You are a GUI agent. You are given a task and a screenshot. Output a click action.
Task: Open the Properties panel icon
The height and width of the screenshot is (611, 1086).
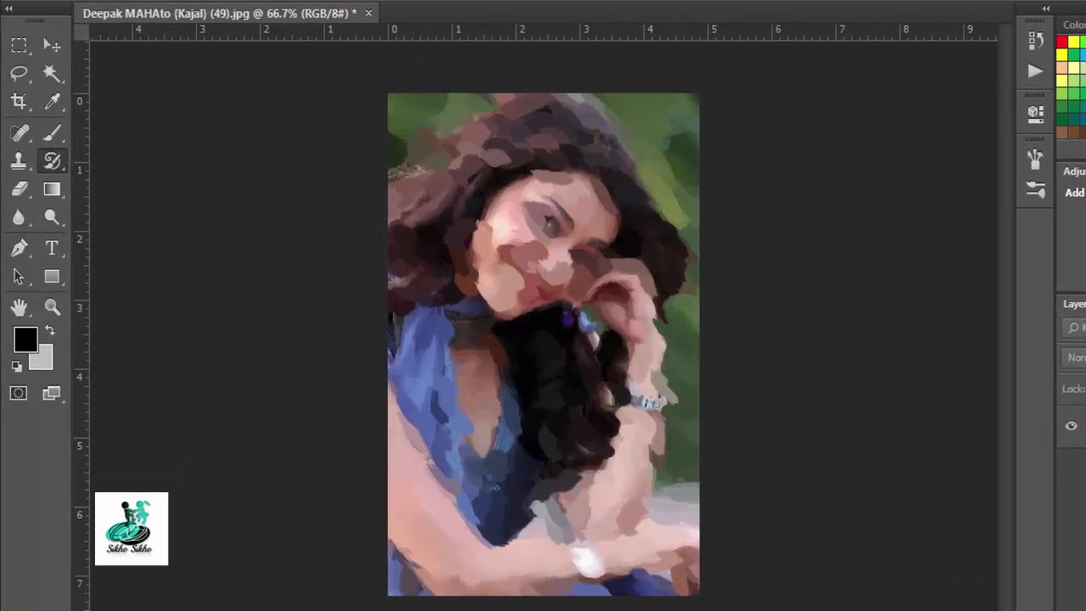click(1035, 113)
